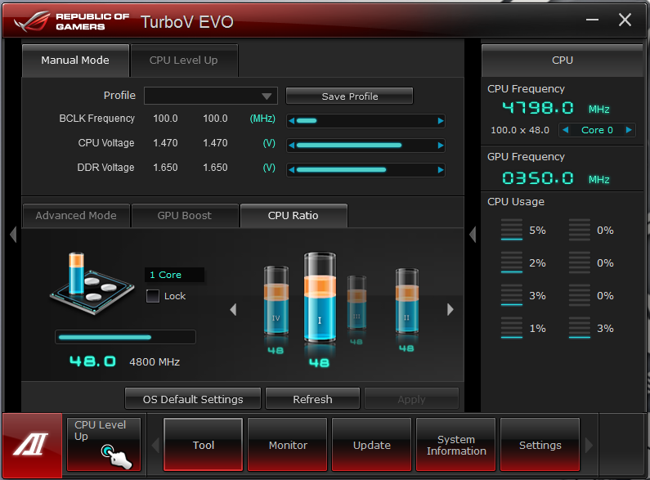Click the Refresh button

pos(312,399)
